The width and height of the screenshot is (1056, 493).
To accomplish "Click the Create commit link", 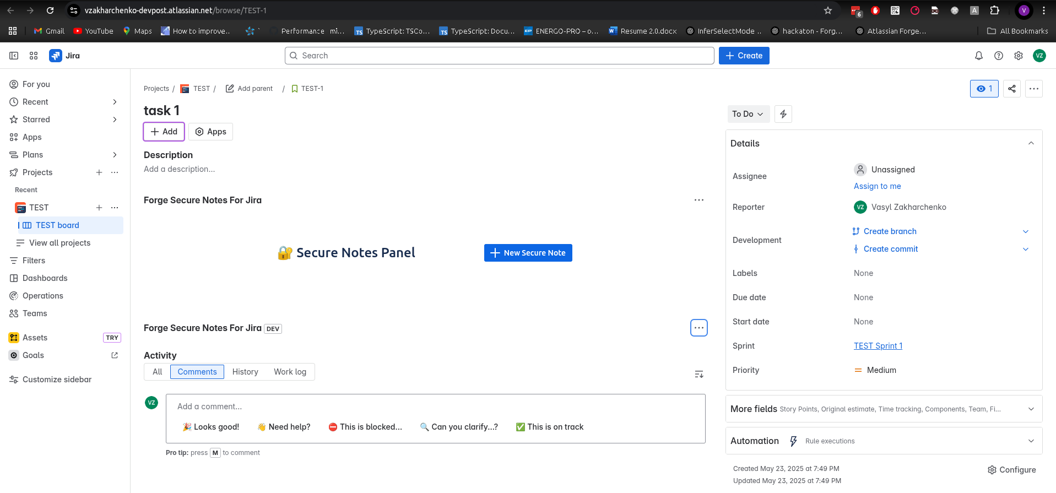I will point(891,249).
